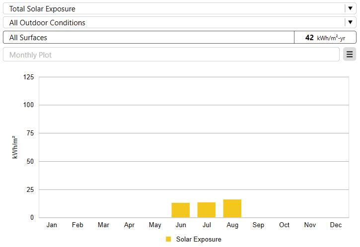Viewport: 360px width, 247px height.
Task: Click the Jan axis label
Action: click(52, 225)
